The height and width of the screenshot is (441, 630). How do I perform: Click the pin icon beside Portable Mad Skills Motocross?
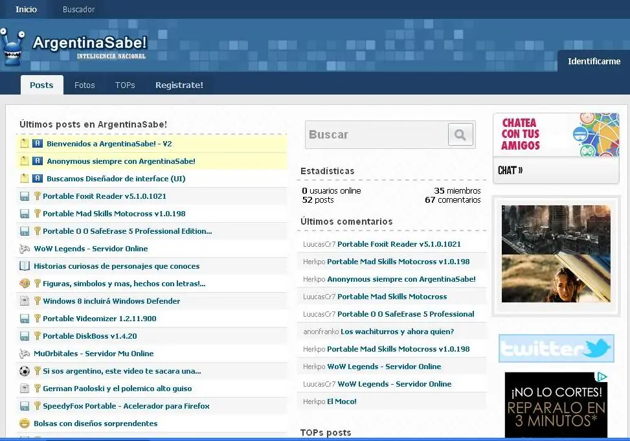coord(38,214)
